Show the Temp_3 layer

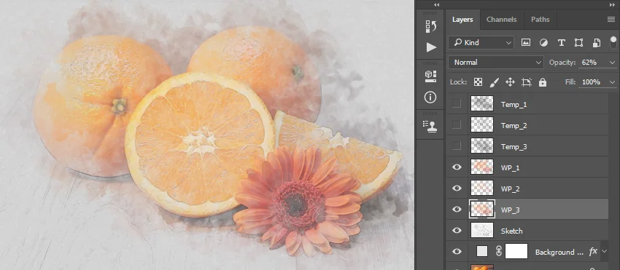pos(457,146)
